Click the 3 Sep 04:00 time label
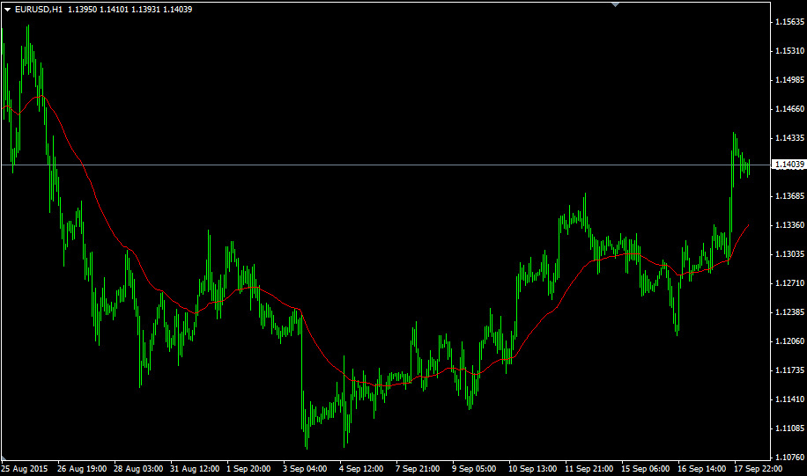The width and height of the screenshot is (807, 476). tap(305, 469)
